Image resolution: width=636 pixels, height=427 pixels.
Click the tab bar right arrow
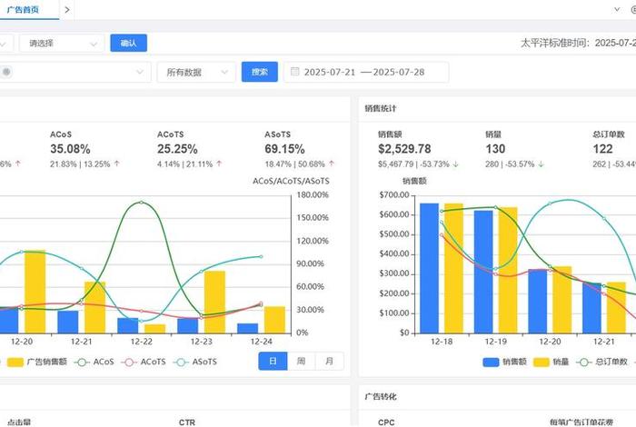(x=67, y=10)
